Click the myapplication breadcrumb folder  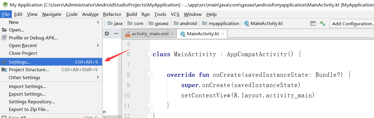coord(220,23)
